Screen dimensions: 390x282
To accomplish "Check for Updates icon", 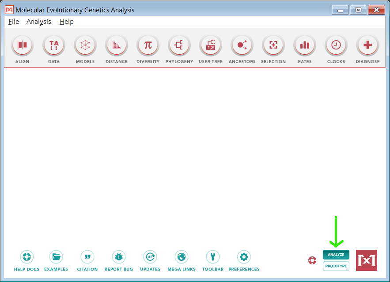I will tap(150, 257).
